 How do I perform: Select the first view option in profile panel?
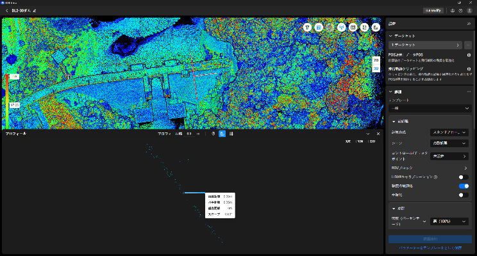pyautogui.click(x=348, y=141)
